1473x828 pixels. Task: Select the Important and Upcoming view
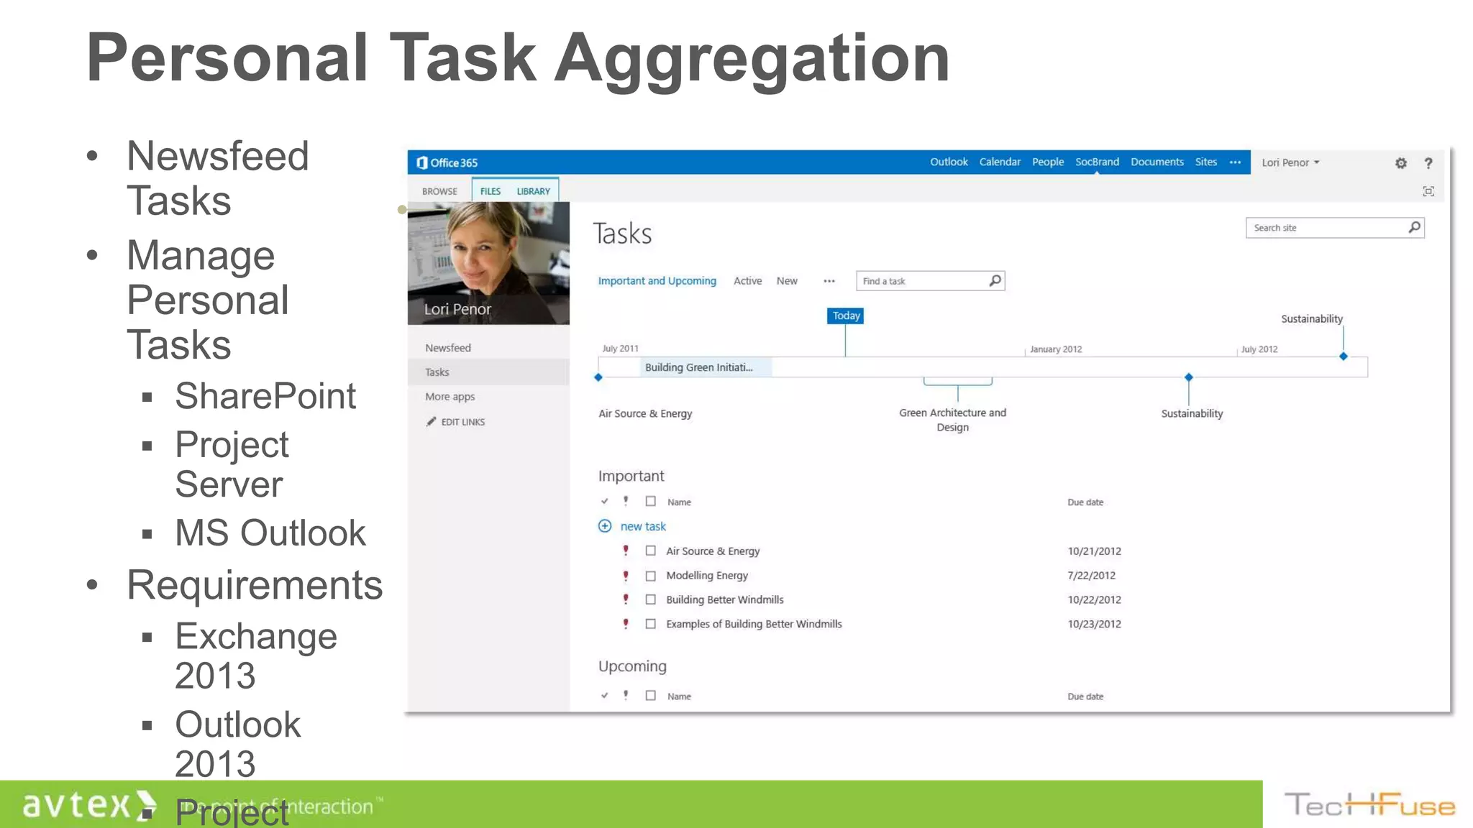coord(657,281)
